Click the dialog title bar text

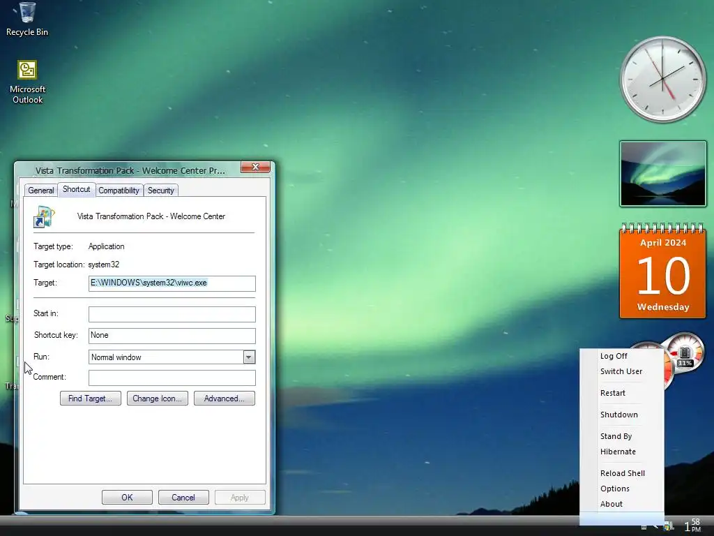click(x=130, y=171)
